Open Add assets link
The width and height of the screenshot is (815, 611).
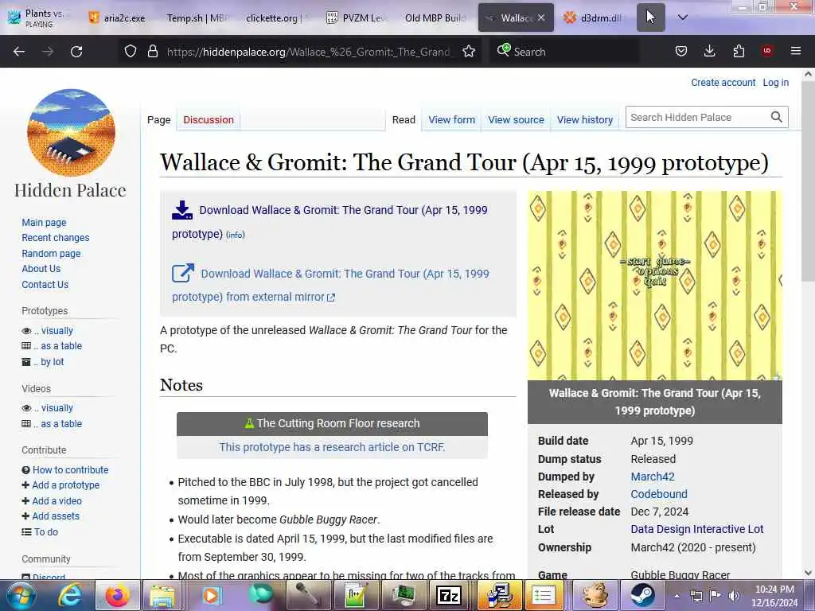pos(56,516)
